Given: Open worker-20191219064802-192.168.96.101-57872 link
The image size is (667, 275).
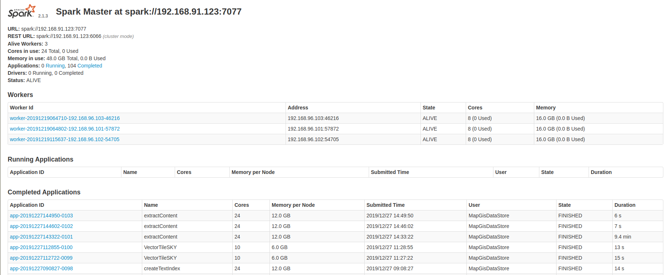Looking at the screenshot, I should (65, 129).
